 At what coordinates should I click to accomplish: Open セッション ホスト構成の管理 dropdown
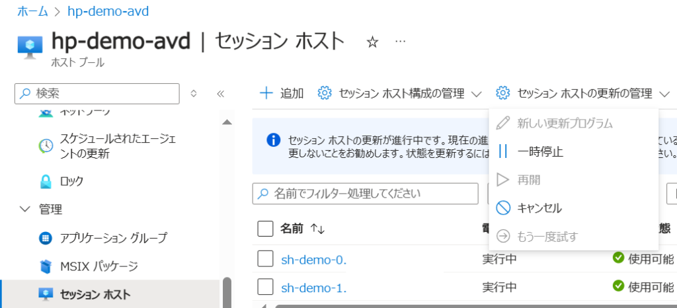(400, 93)
